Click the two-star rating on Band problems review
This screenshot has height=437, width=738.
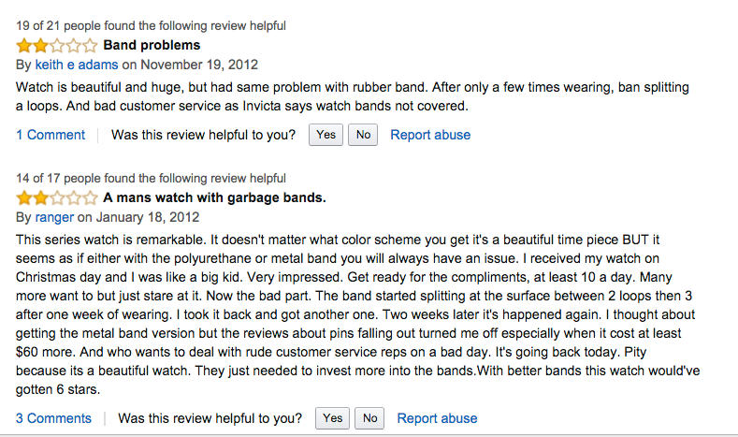tap(56, 45)
